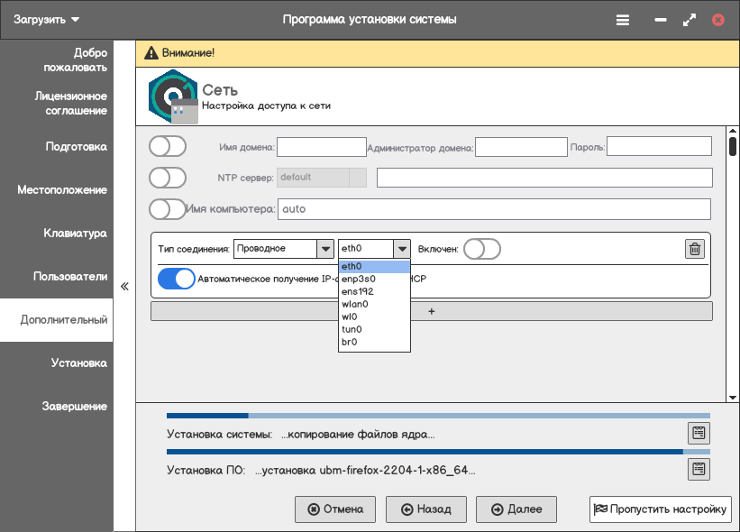This screenshot has width=740, height=532.
Task: Open the Загрузить dropdown menu
Action: click(x=46, y=19)
